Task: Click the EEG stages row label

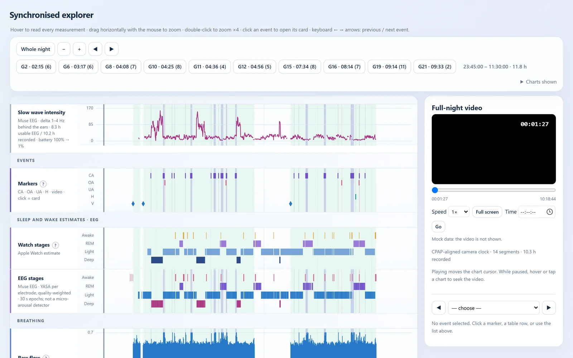Action: tap(31, 278)
